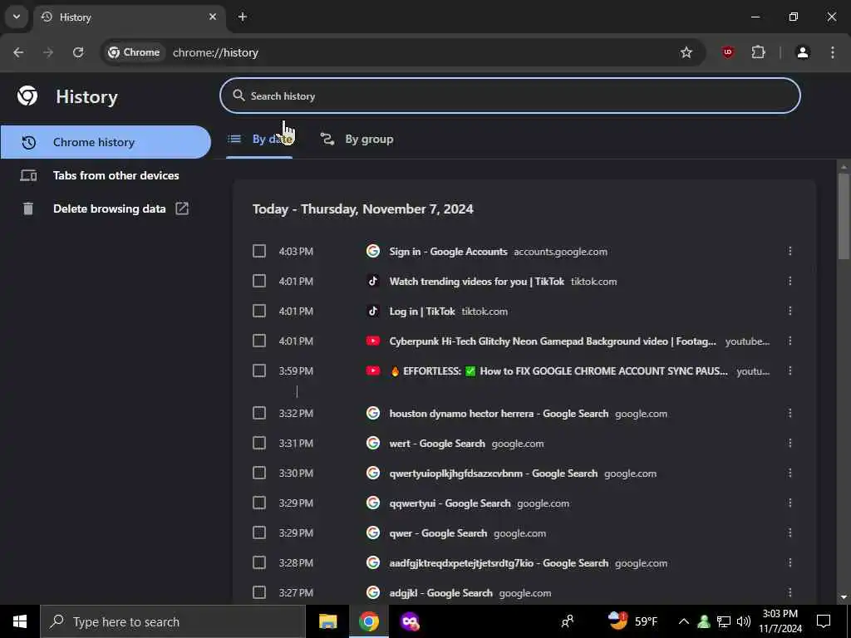
Task: Open the volume speaker icon
Action: [x=744, y=621]
